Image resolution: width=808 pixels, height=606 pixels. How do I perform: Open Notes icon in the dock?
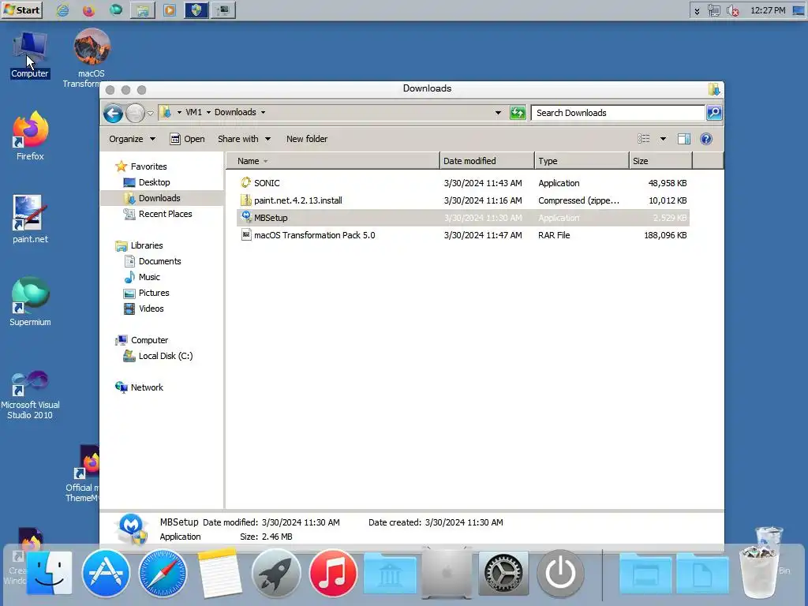point(219,573)
